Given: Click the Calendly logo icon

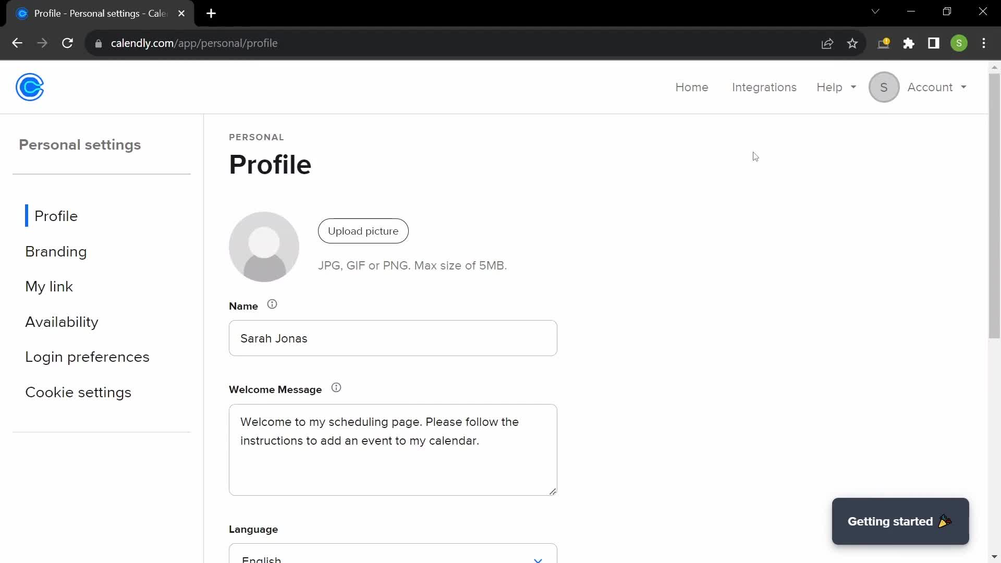Looking at the screenshot, I should click(30, 87).
